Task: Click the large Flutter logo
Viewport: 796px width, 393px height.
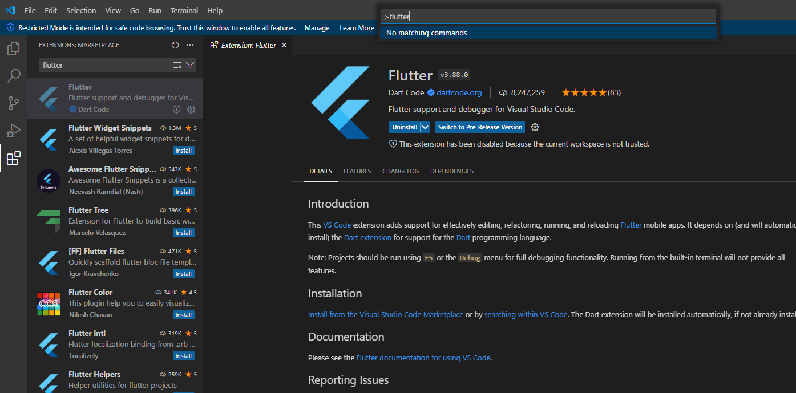Action: pyautogui.click(x=341, y=103)
